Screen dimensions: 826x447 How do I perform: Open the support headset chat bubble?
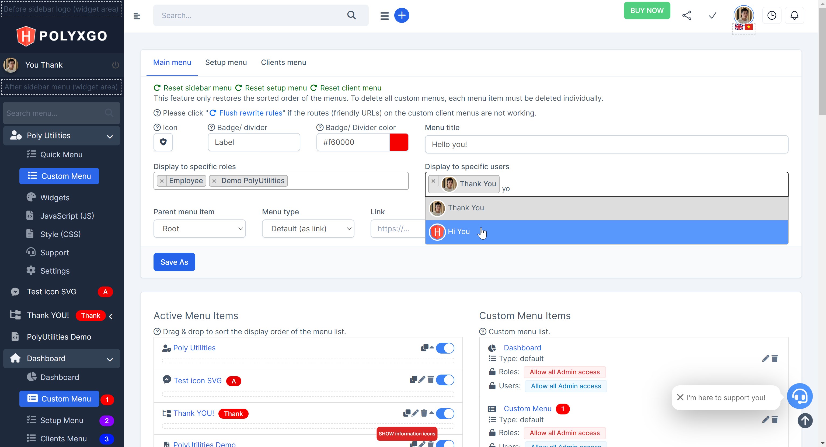[799, 396]
